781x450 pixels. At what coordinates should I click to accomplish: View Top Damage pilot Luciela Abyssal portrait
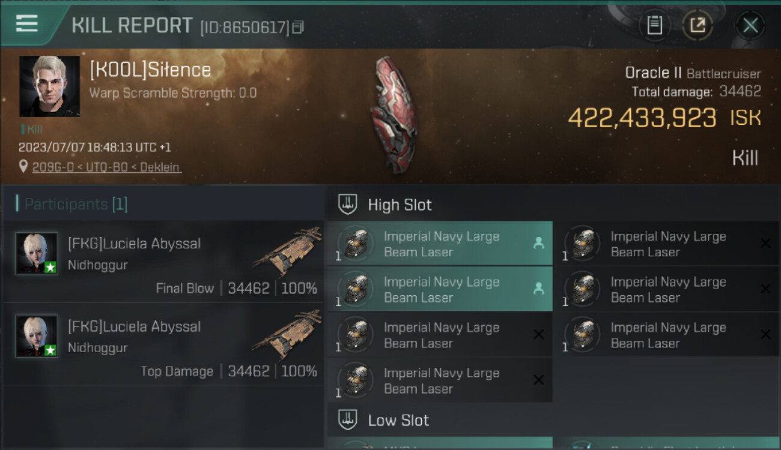[x=37, y=337]
